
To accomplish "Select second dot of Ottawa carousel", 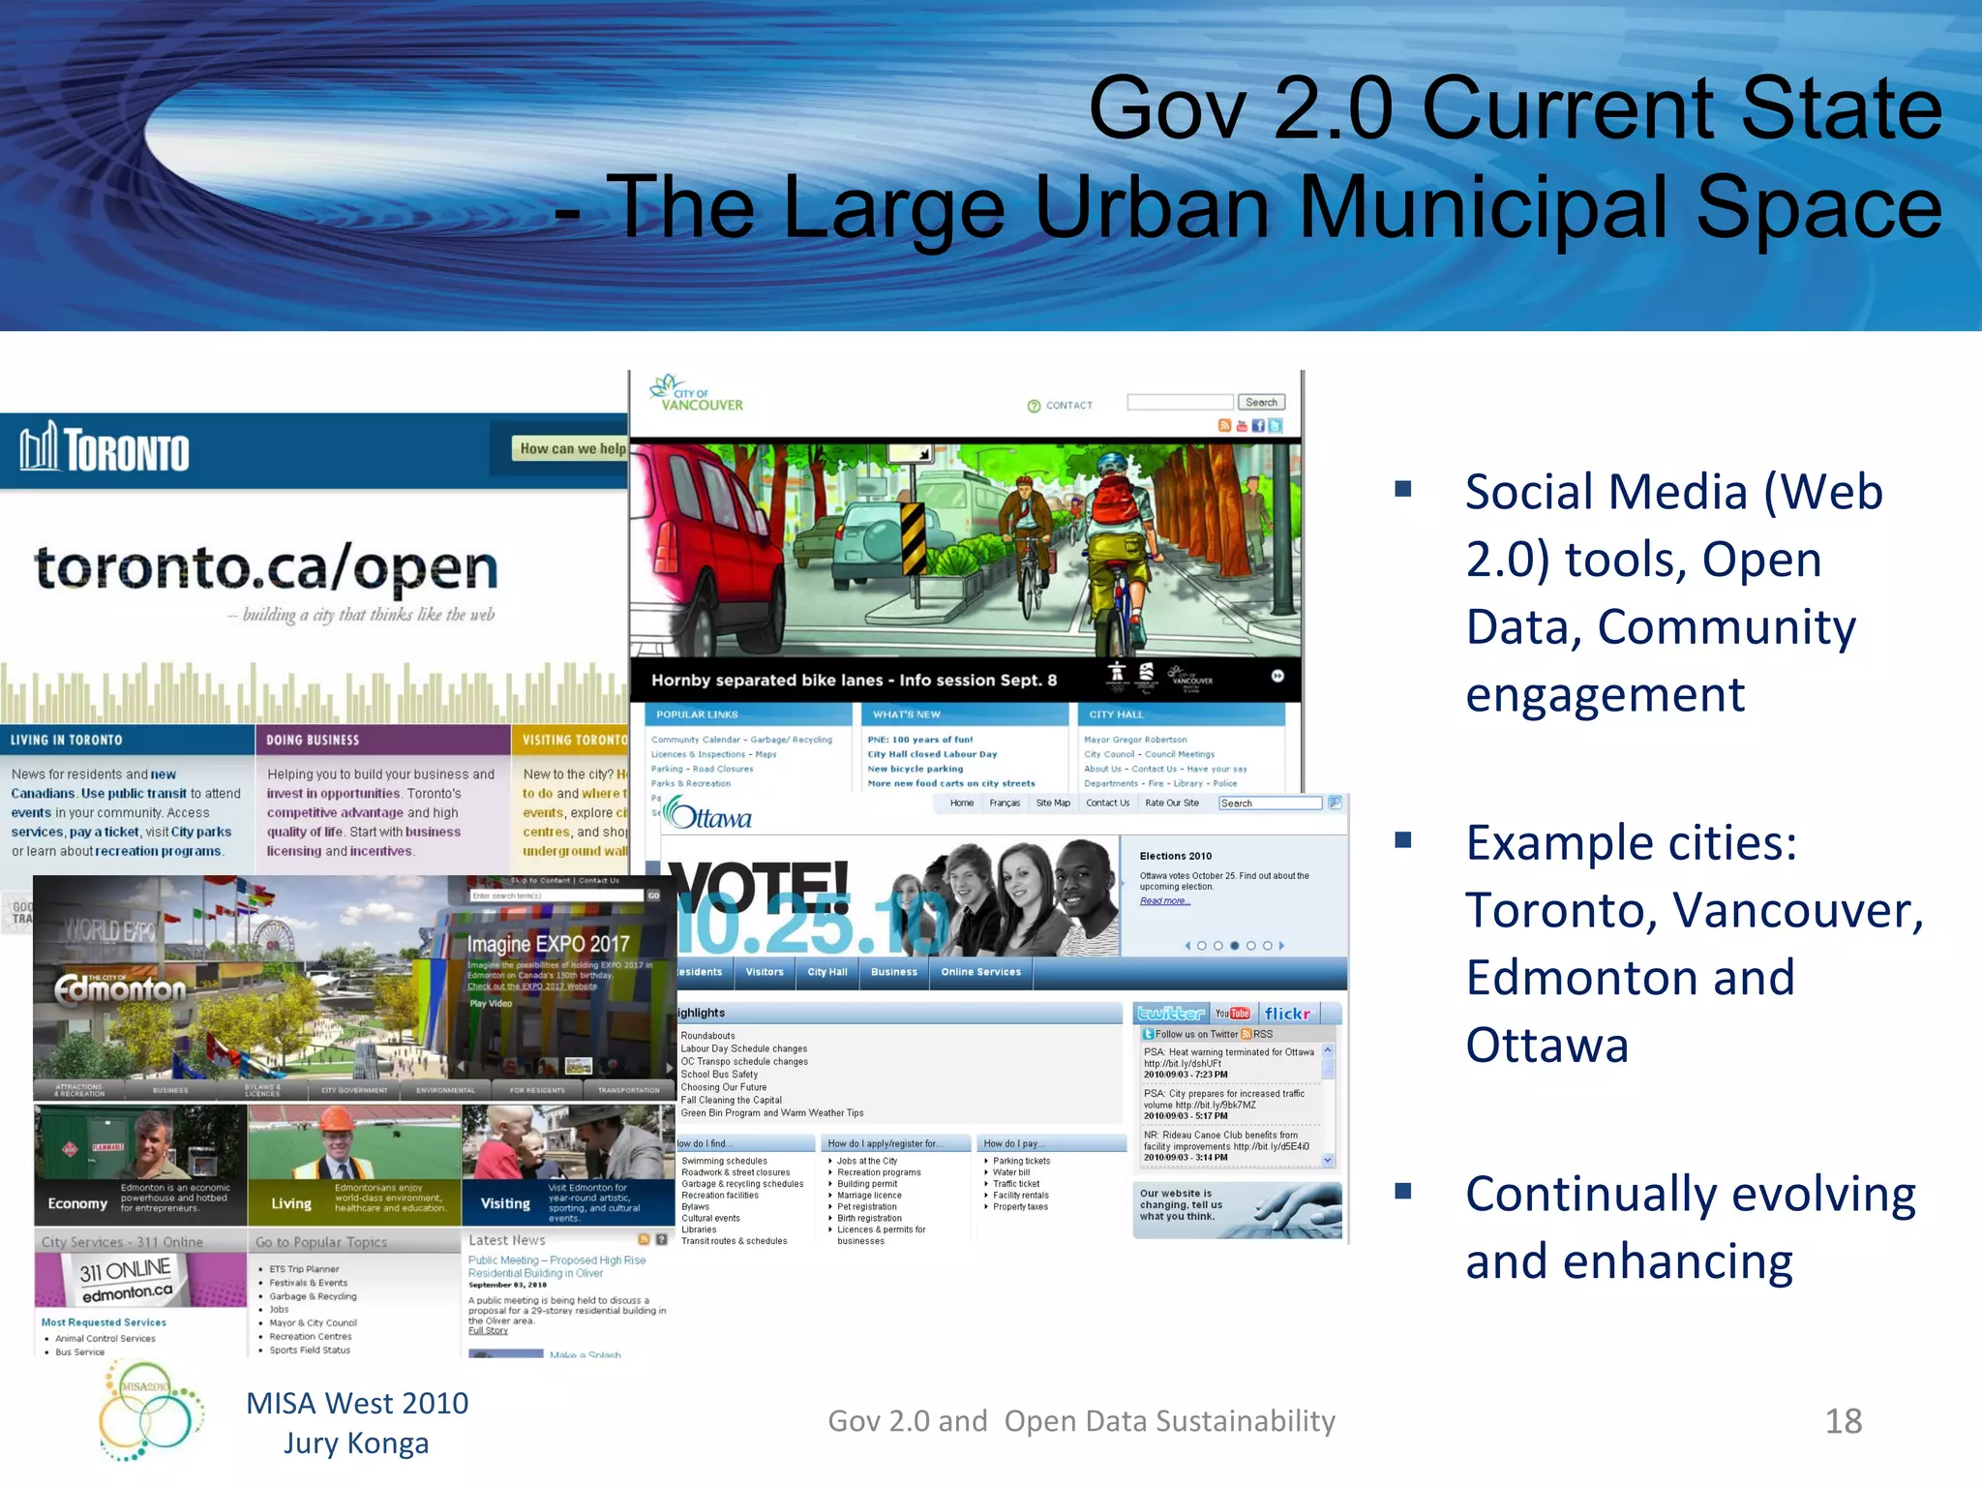I will click(x=1218, y=946).
